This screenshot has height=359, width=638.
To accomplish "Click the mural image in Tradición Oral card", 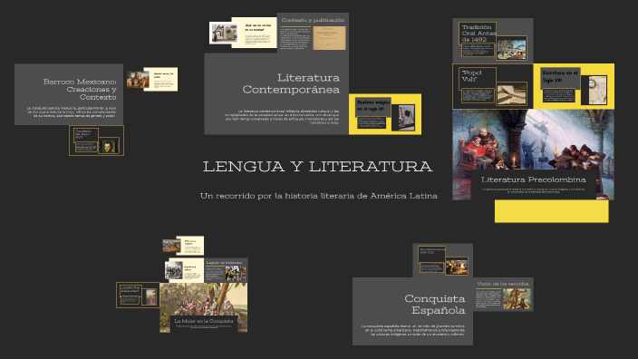I will pyautogui.click(x=511, y=50).
